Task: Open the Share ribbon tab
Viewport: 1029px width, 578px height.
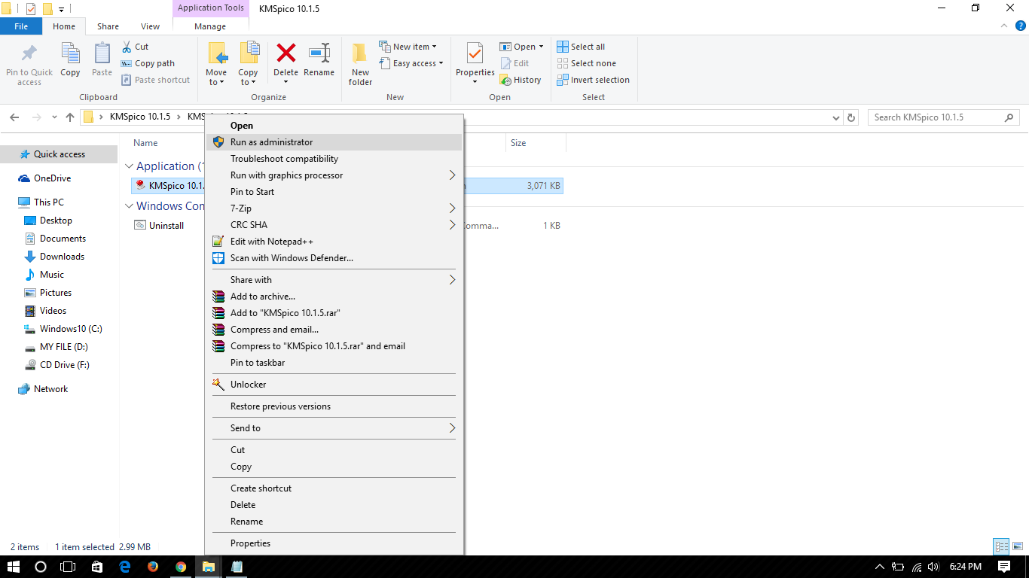Action: pyautogui.click(x=108, y=26)
